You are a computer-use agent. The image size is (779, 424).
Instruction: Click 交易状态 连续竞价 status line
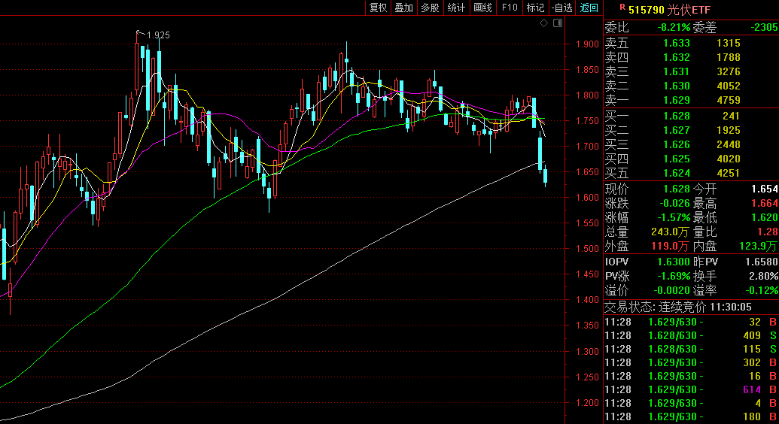pyautogui.click(x=678, y=307)
